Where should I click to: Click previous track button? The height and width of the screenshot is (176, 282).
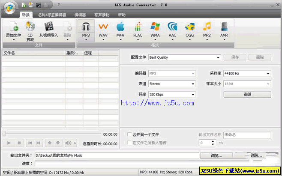pos(30,143)
